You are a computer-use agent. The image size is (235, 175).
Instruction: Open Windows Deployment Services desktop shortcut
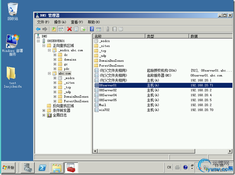pyautogui.click(x=13, y=45)
